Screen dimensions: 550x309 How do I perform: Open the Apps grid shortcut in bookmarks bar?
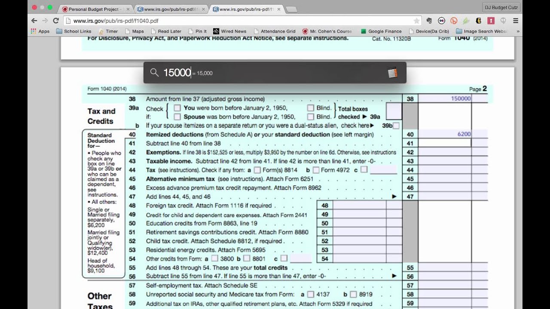[40, 31]
